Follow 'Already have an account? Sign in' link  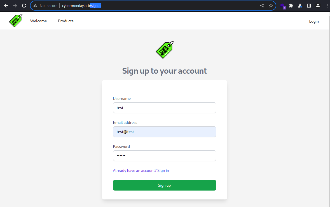tap(141, 170)
